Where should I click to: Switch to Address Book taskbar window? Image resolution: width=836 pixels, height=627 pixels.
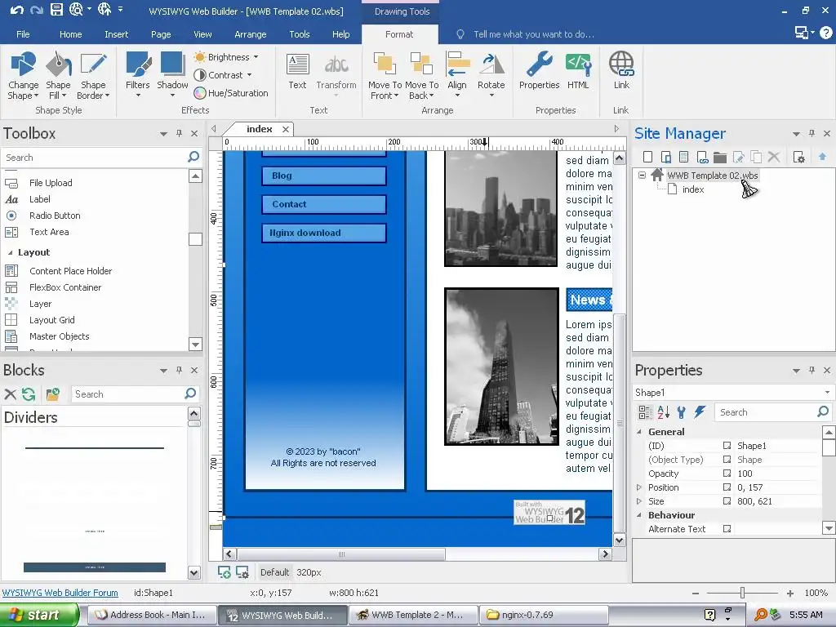152,615
